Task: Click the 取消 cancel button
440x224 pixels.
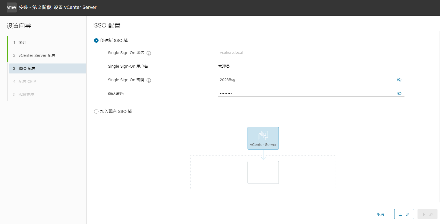Action: pyautogui.click(x=381, y=214)
